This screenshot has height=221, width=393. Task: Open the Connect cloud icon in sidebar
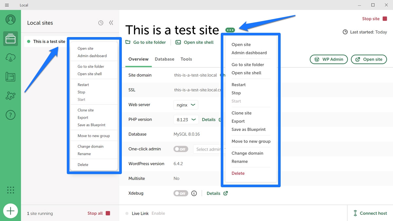(x=10, y=58)
